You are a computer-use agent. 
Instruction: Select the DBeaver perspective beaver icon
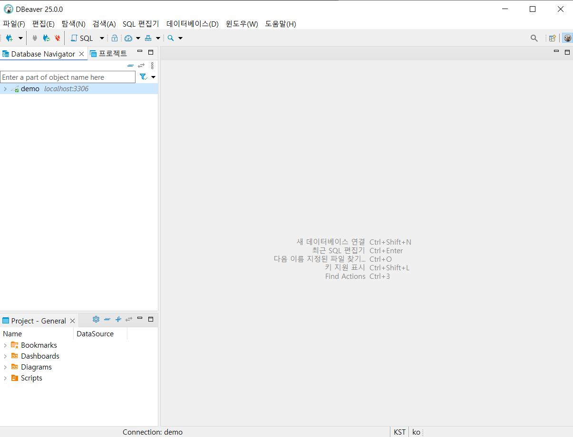pos(567,38)
